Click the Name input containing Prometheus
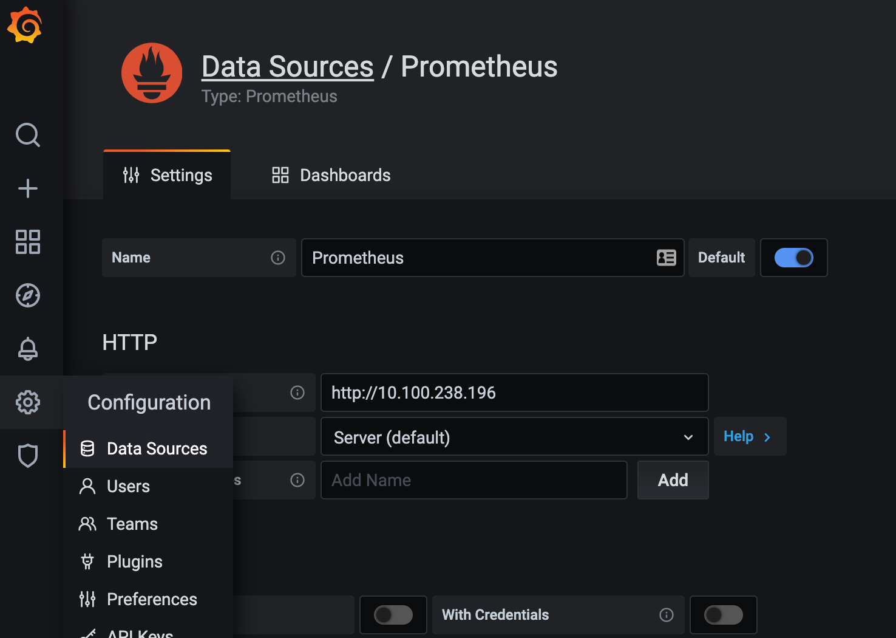Viewport: 896px width, 638px height. [493, 258]
